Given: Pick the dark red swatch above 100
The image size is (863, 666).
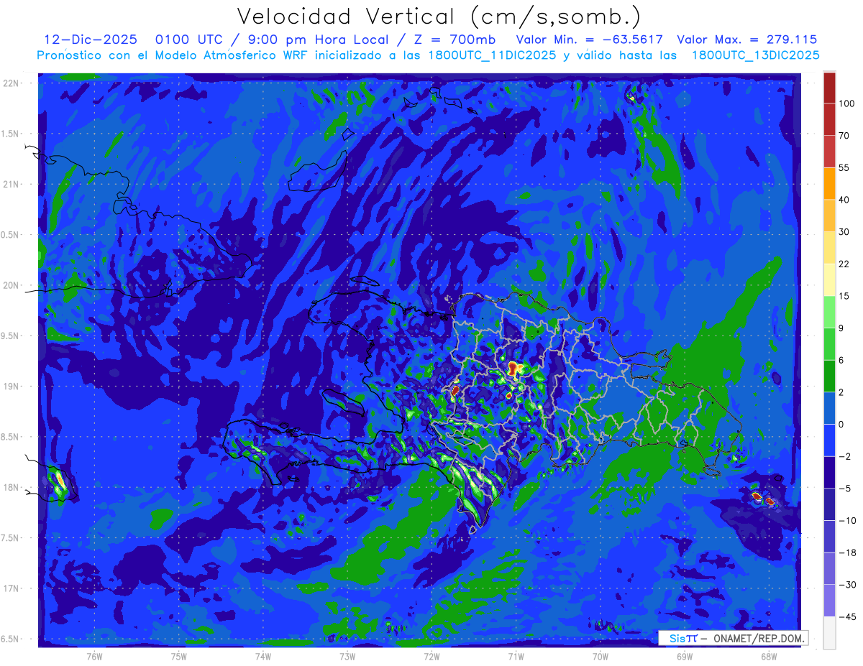Looking at the screenshot, I should 829,88.
